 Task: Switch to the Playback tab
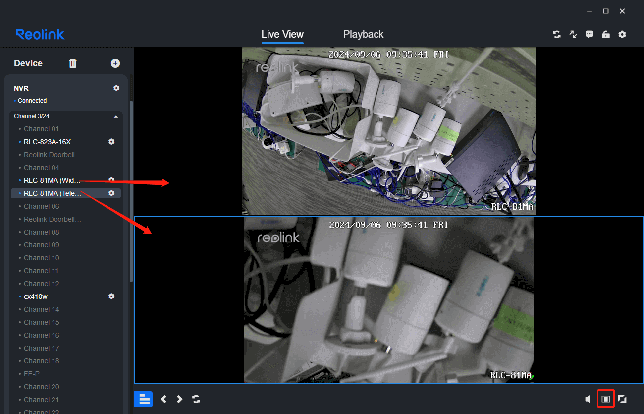point(363,34)
